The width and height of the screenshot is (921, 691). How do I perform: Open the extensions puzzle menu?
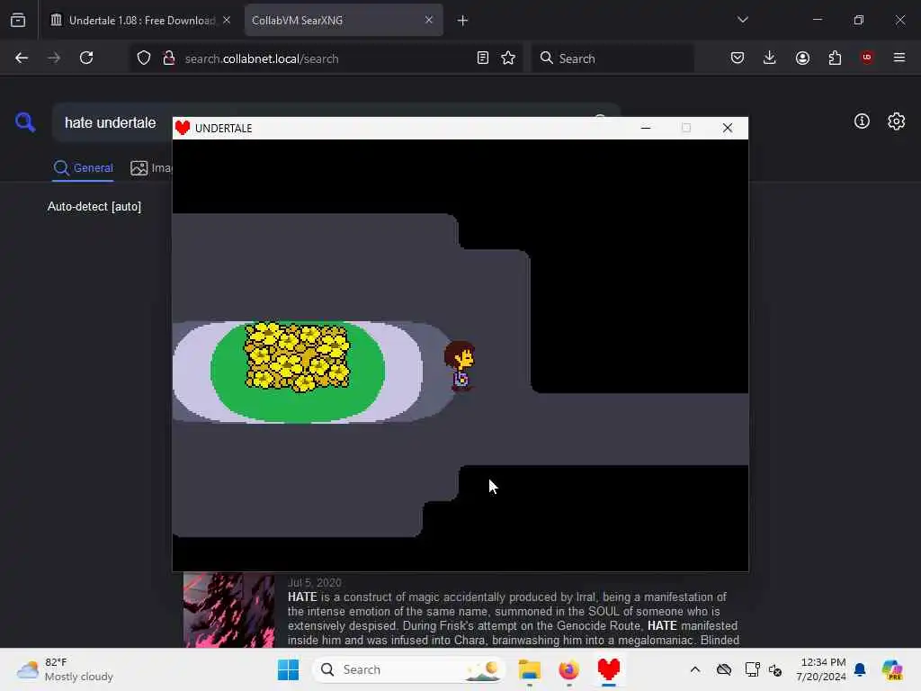click(x=835, y=58)
